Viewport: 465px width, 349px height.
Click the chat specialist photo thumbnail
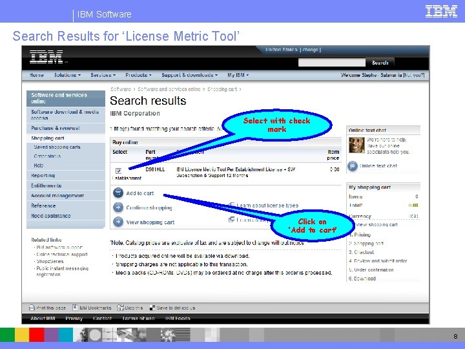356,145
